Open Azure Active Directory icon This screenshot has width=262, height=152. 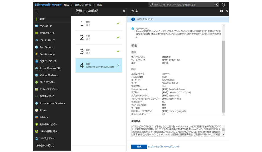pyautogui.click(x=37, y=103)
